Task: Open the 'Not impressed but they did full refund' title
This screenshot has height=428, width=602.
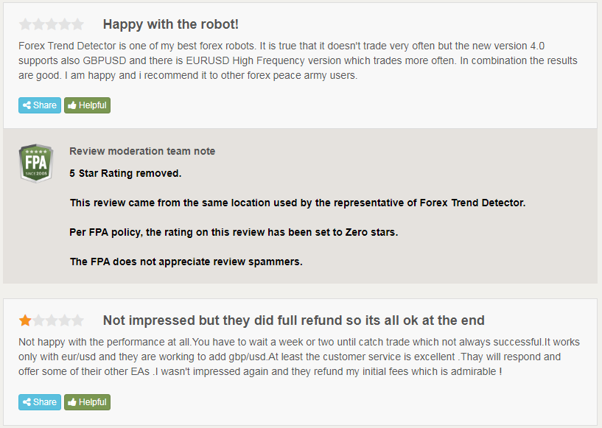Action: [x=294, y=320]
